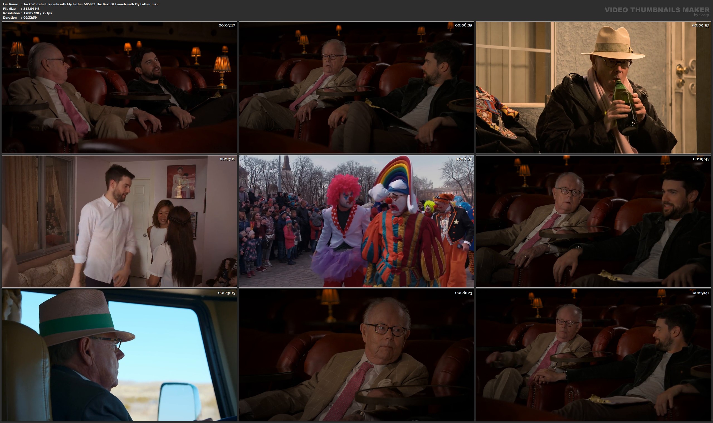Open the thumbnail stamped 00:09:53

click(x=593, y=87)
